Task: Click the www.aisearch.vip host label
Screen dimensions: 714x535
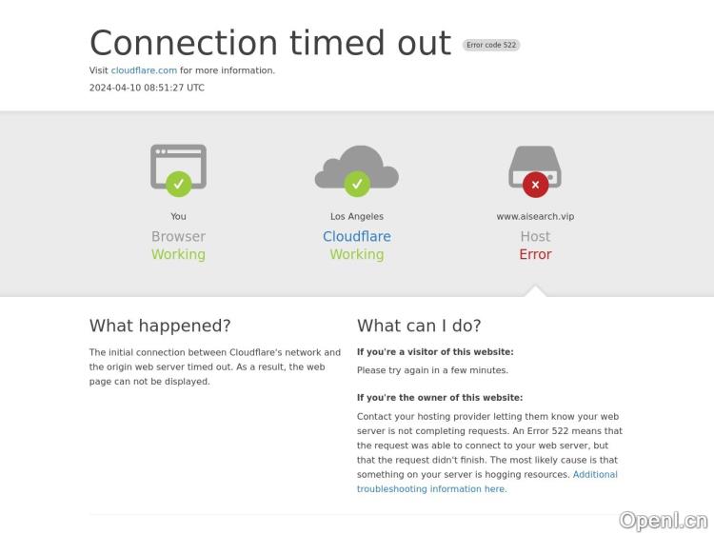Action: tap(535, 217)
